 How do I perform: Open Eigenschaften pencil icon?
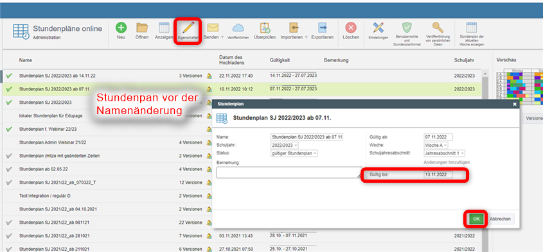pyautogui.click(x=188, y=28)
